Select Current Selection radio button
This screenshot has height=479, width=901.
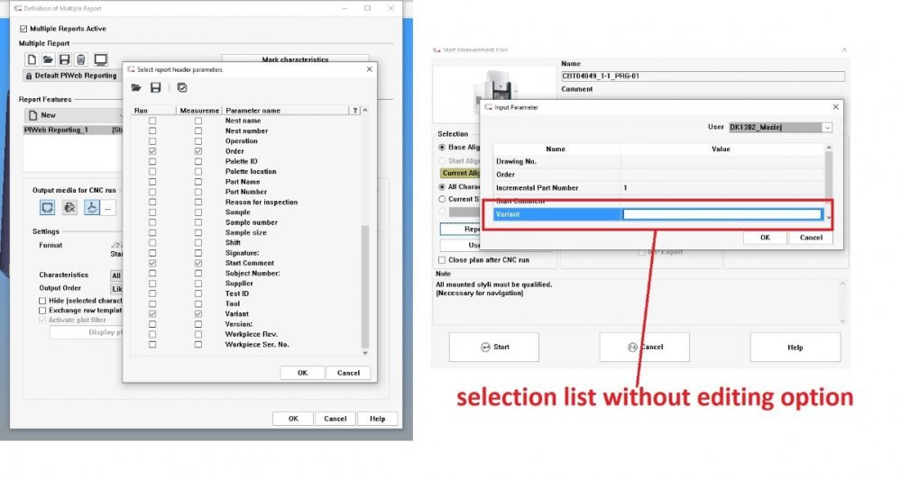tap(442, 199)
